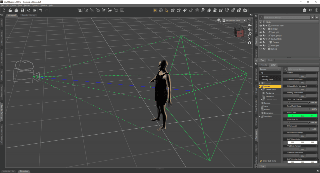Open the Render icon in the top-right toolbar
Image resolution: width=320 pixels, height=173 pixels.
pos(245,10)
